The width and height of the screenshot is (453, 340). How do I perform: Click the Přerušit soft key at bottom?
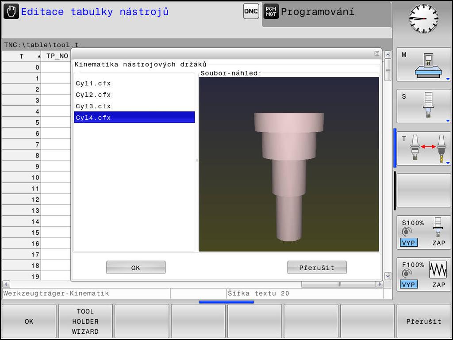pyautogui.click(x=423, y=321)
